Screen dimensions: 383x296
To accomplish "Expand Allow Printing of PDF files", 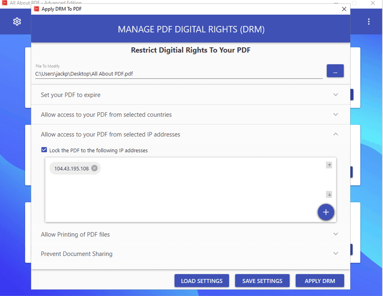I will pos(191,234).
